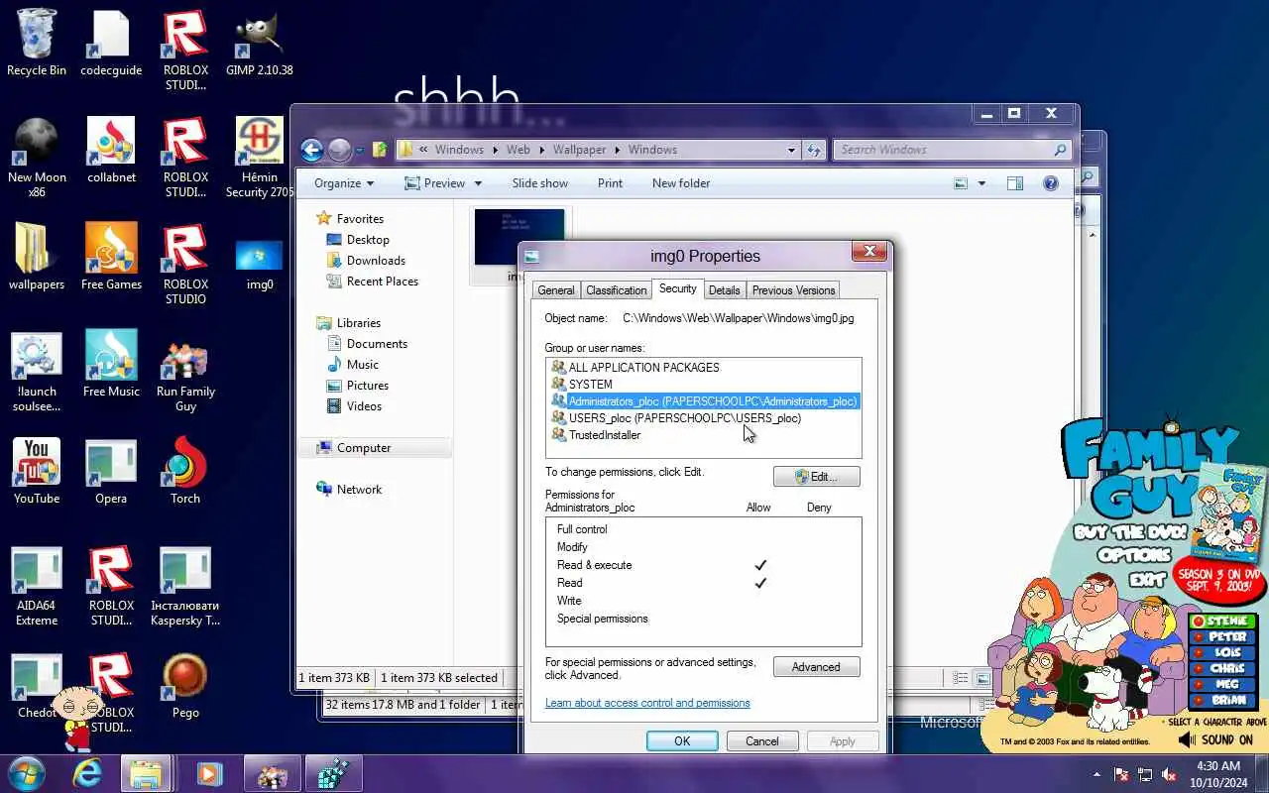The height and width of the screenshot is (793, 1269).
Task: Show hidden tray icons arrow
Action: (1096, 774)
